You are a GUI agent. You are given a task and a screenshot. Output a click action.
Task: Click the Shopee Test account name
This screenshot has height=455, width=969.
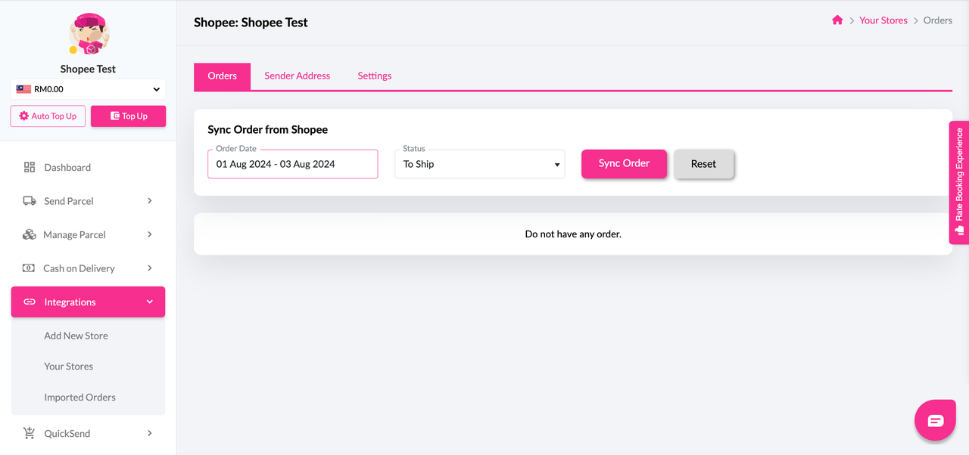[x=89, y=69]
